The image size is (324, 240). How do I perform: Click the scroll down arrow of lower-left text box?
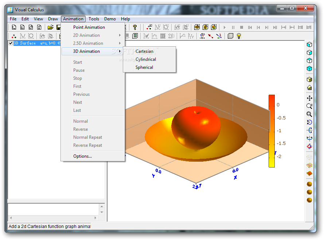click(x=102, y=212)
